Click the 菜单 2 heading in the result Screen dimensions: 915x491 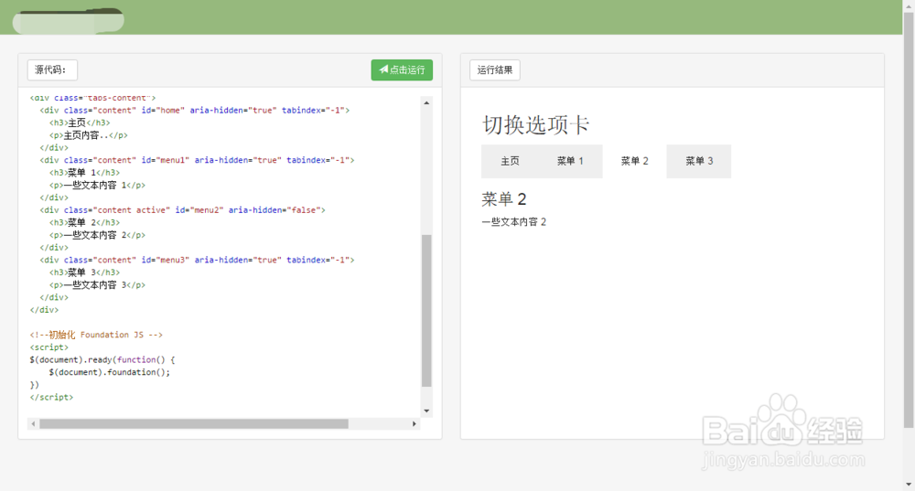click(504, 199)
